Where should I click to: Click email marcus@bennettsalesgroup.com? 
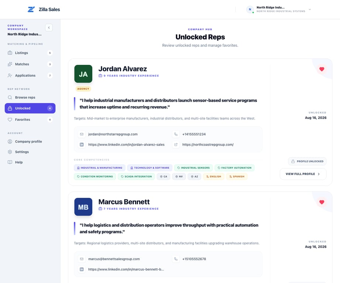[114, 259]
